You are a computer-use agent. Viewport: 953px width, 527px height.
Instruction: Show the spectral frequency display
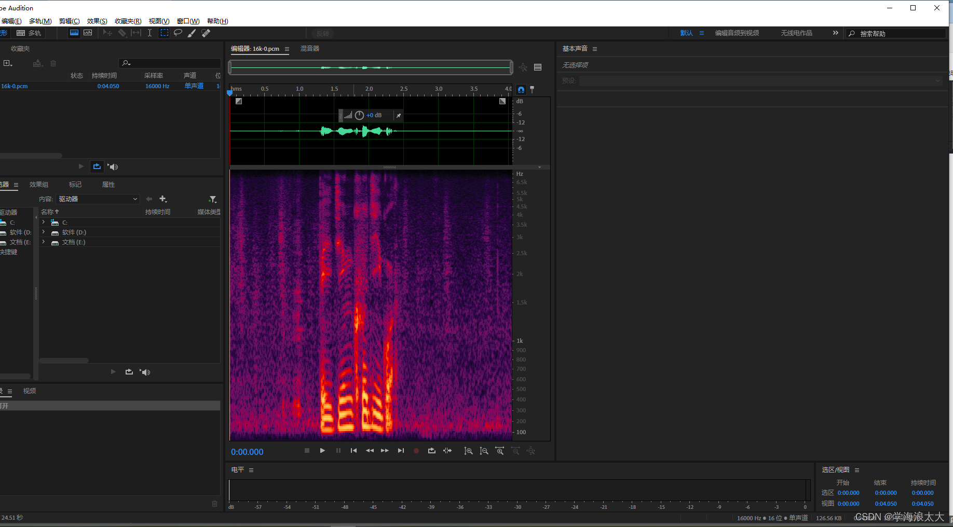point(74,33)
